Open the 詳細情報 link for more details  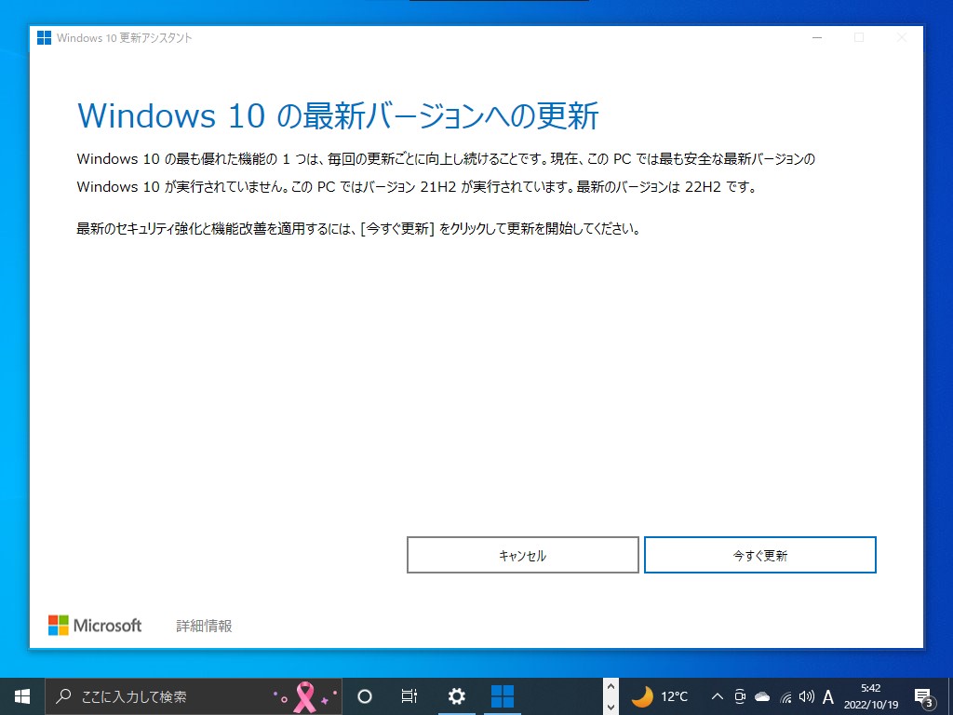coord(205,625)
